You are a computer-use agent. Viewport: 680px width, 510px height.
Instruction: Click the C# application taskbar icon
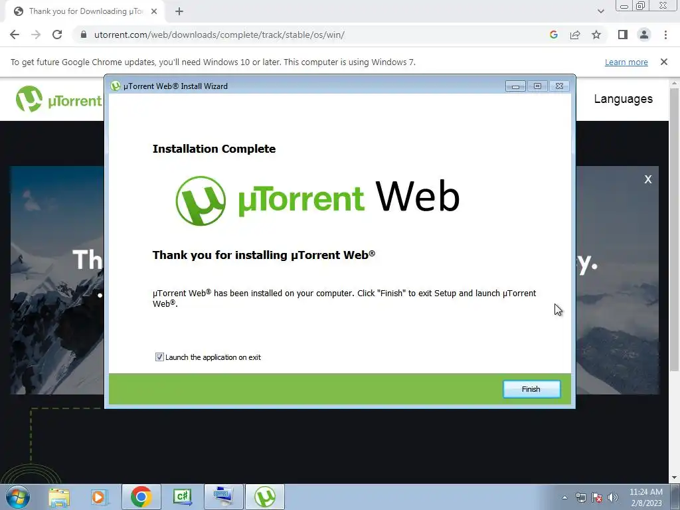pos(182,497)
